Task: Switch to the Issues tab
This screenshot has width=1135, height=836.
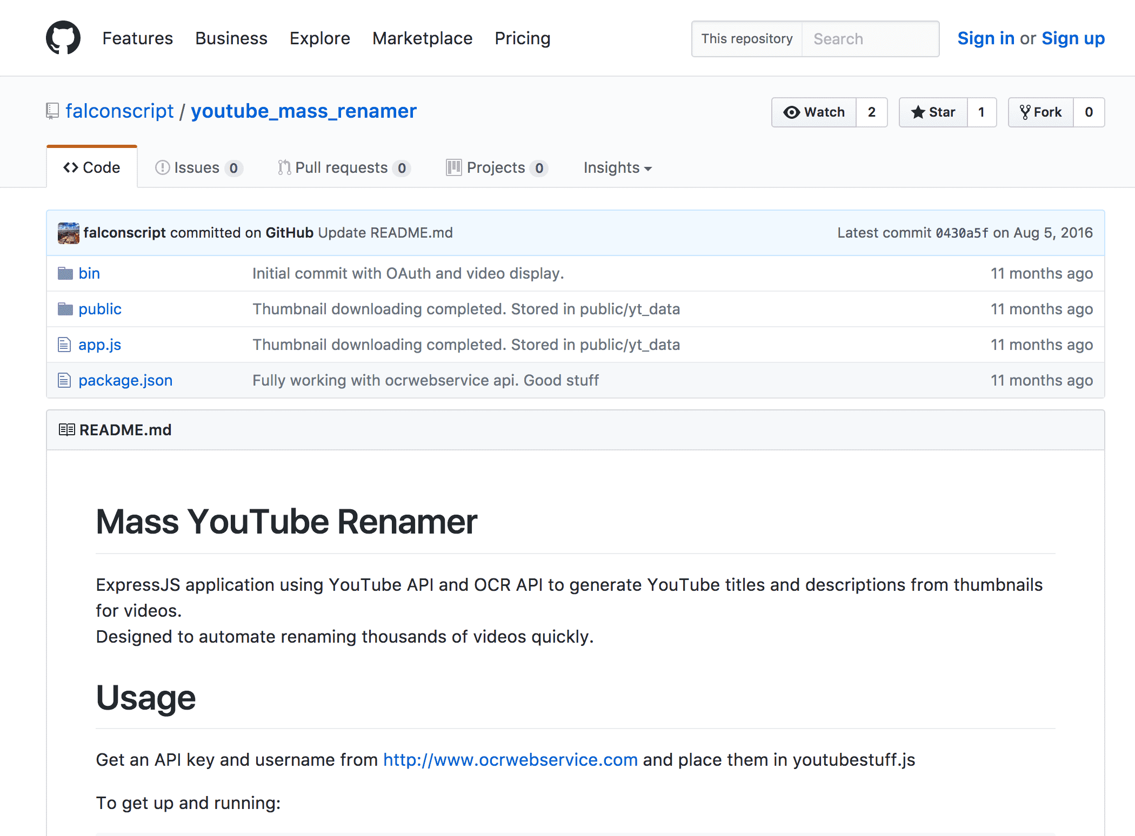Action: click(199, 167)
